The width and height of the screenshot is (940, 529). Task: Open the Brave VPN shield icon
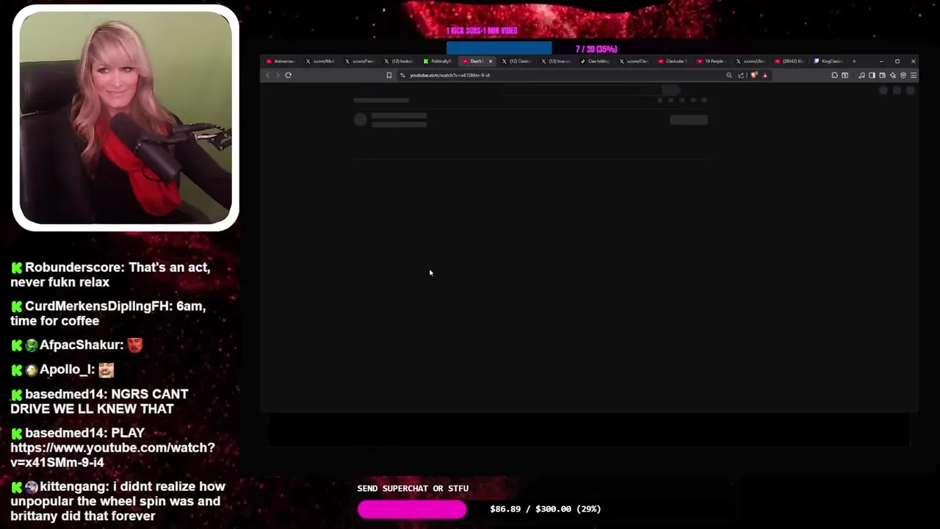click(903, 75)
